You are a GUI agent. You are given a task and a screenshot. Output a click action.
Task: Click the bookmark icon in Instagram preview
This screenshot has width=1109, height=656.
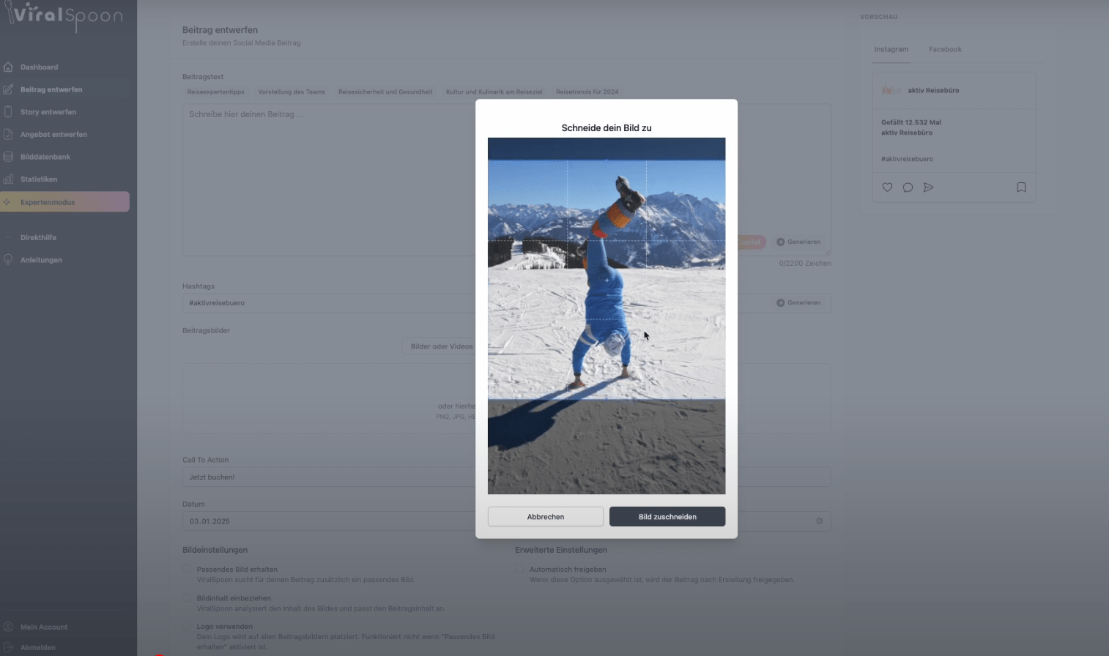[x=1021, y=187]
